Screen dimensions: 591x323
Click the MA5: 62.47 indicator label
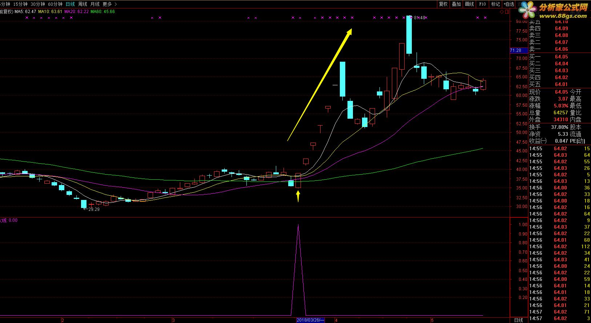[25, 12]
